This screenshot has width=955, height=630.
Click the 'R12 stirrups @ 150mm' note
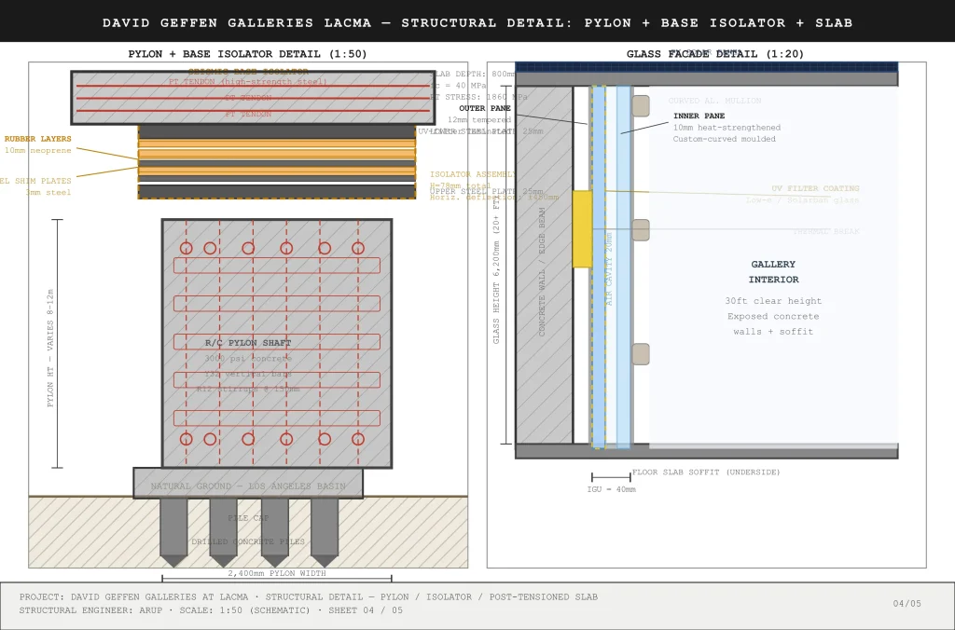point(248,389)
